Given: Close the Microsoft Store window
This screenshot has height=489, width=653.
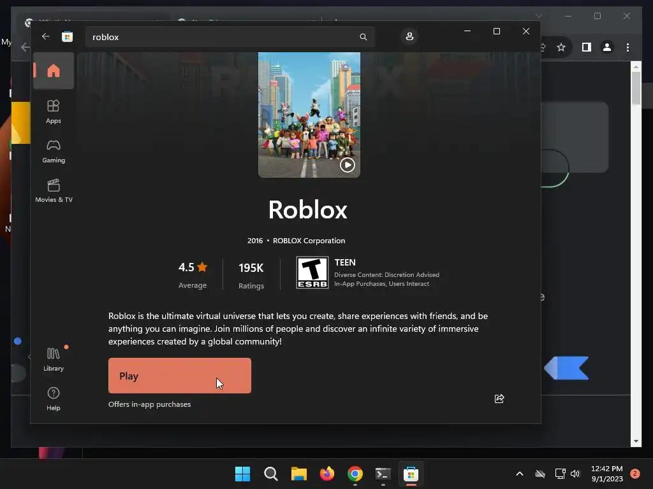Looking at the screenshot, I should [x=526, y=31].
